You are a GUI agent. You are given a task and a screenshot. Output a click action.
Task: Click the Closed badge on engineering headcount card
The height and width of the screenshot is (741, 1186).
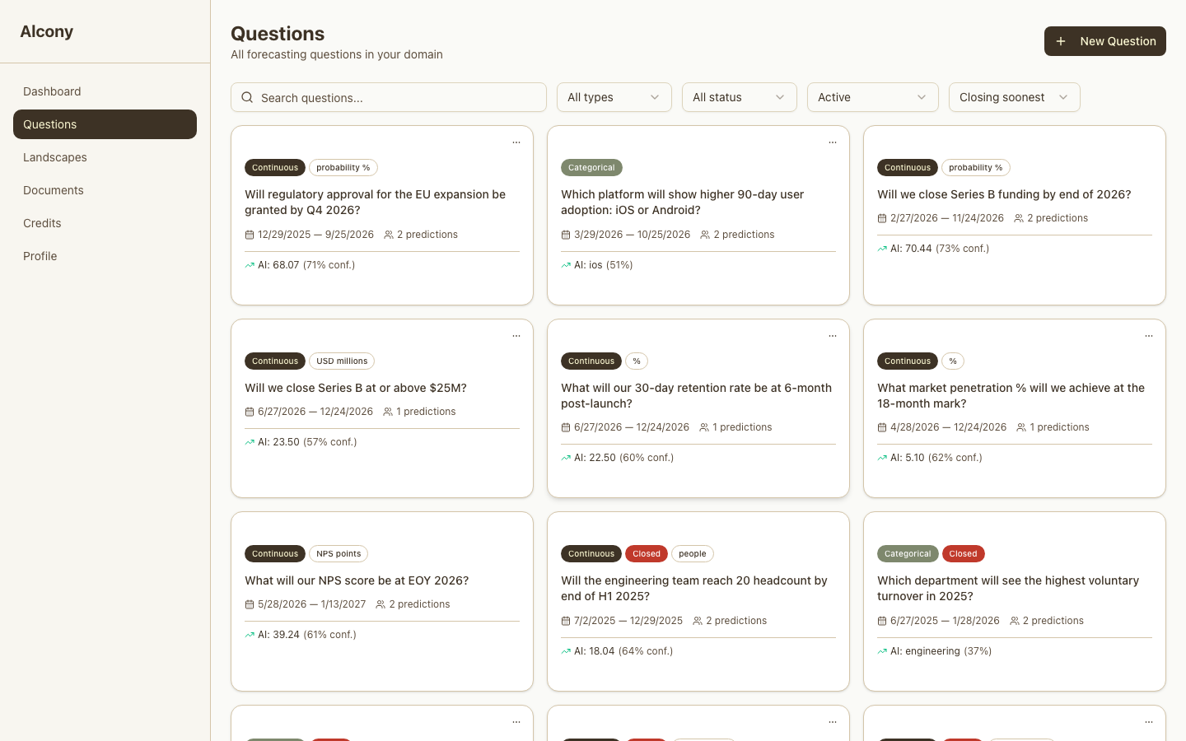(647, 554)
